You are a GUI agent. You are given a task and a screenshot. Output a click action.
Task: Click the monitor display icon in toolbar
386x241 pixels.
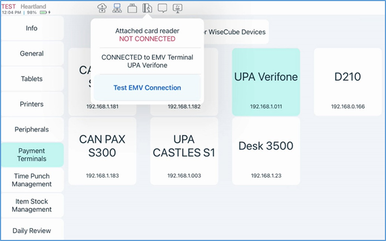[178, 8]
